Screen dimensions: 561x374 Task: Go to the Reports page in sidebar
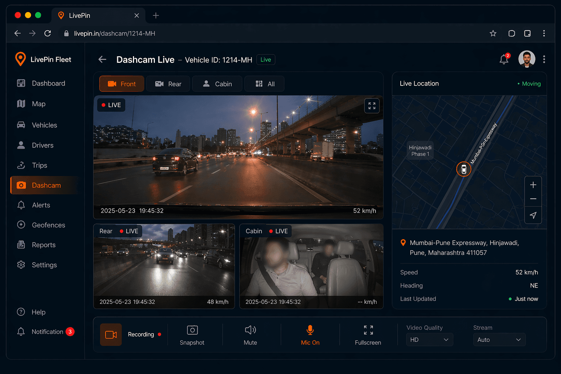pyautogui.click(x=43, y=245)
